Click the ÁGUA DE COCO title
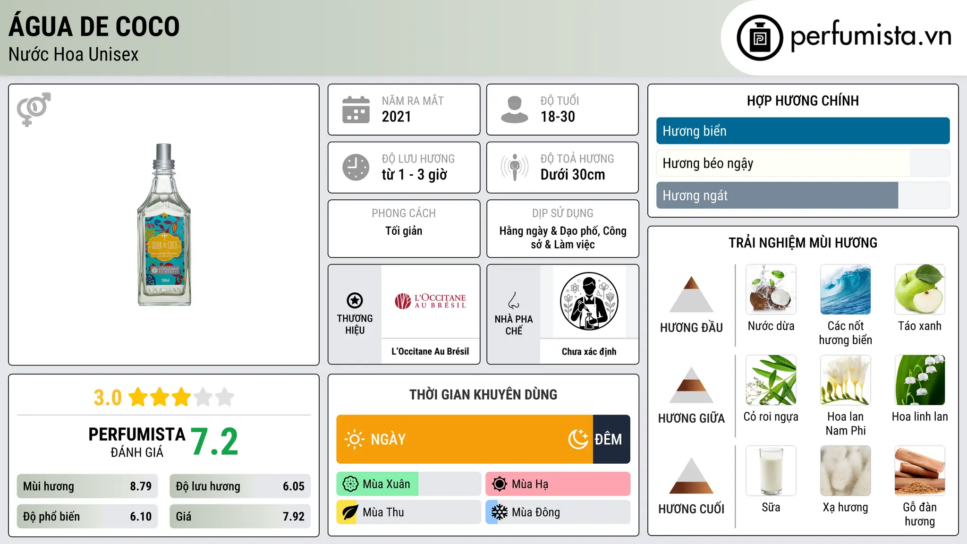This screenshot has height=544, width=967. pos(94,26)
